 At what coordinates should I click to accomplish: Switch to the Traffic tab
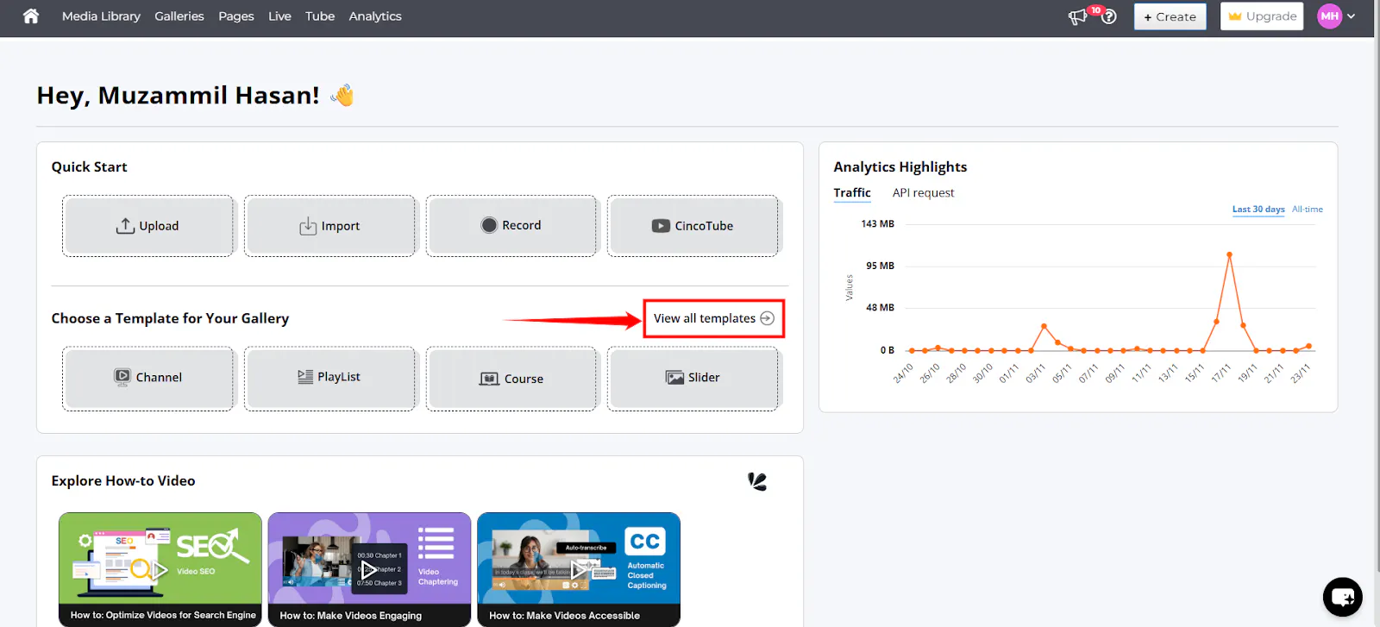point(852,193)
